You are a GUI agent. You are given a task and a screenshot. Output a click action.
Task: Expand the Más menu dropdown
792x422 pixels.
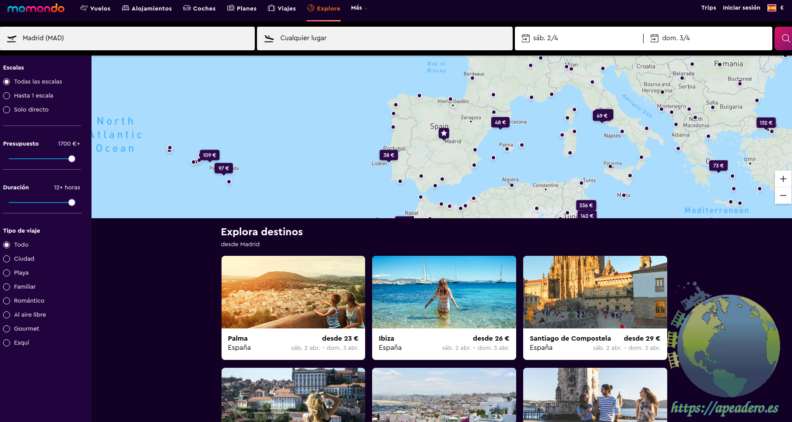359,8
